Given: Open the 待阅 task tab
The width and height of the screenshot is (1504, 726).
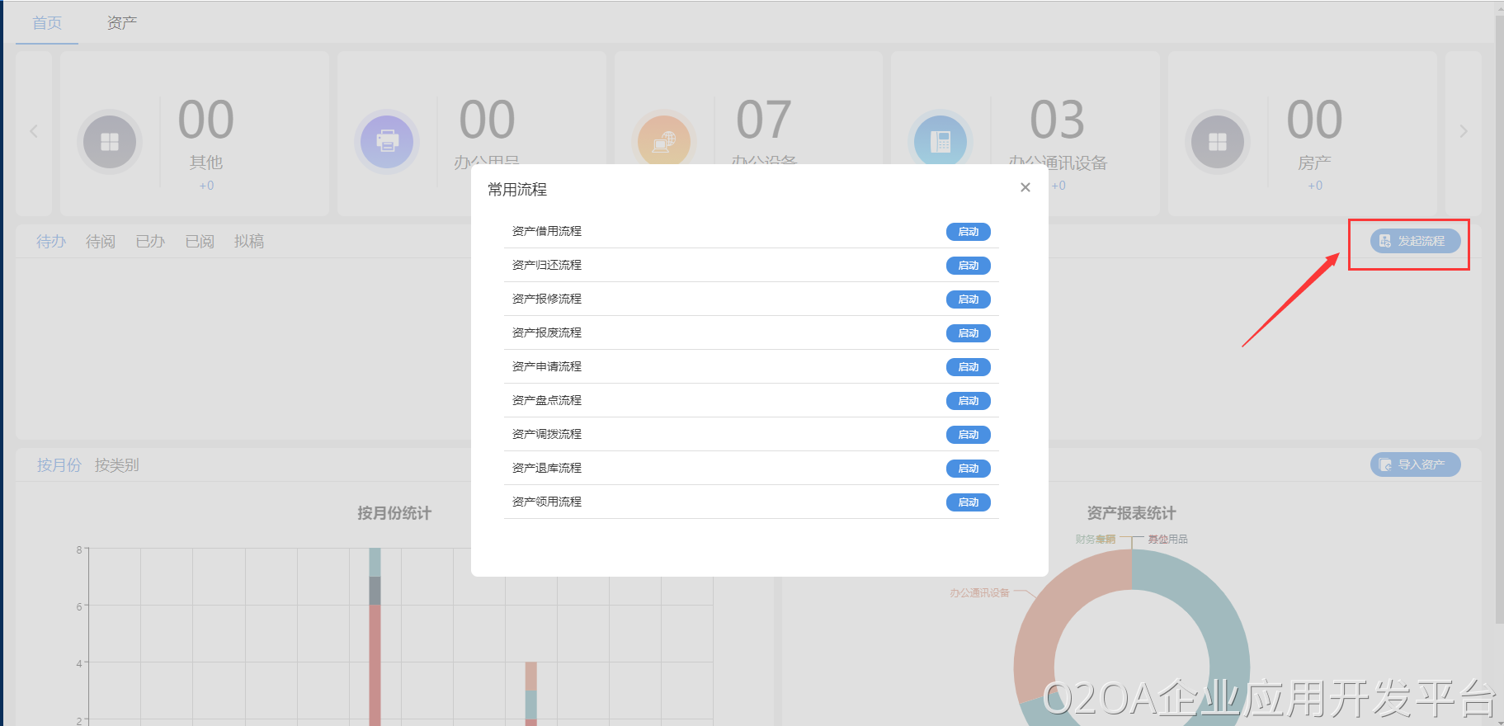Looking at the screenshot, I should 101,242.
